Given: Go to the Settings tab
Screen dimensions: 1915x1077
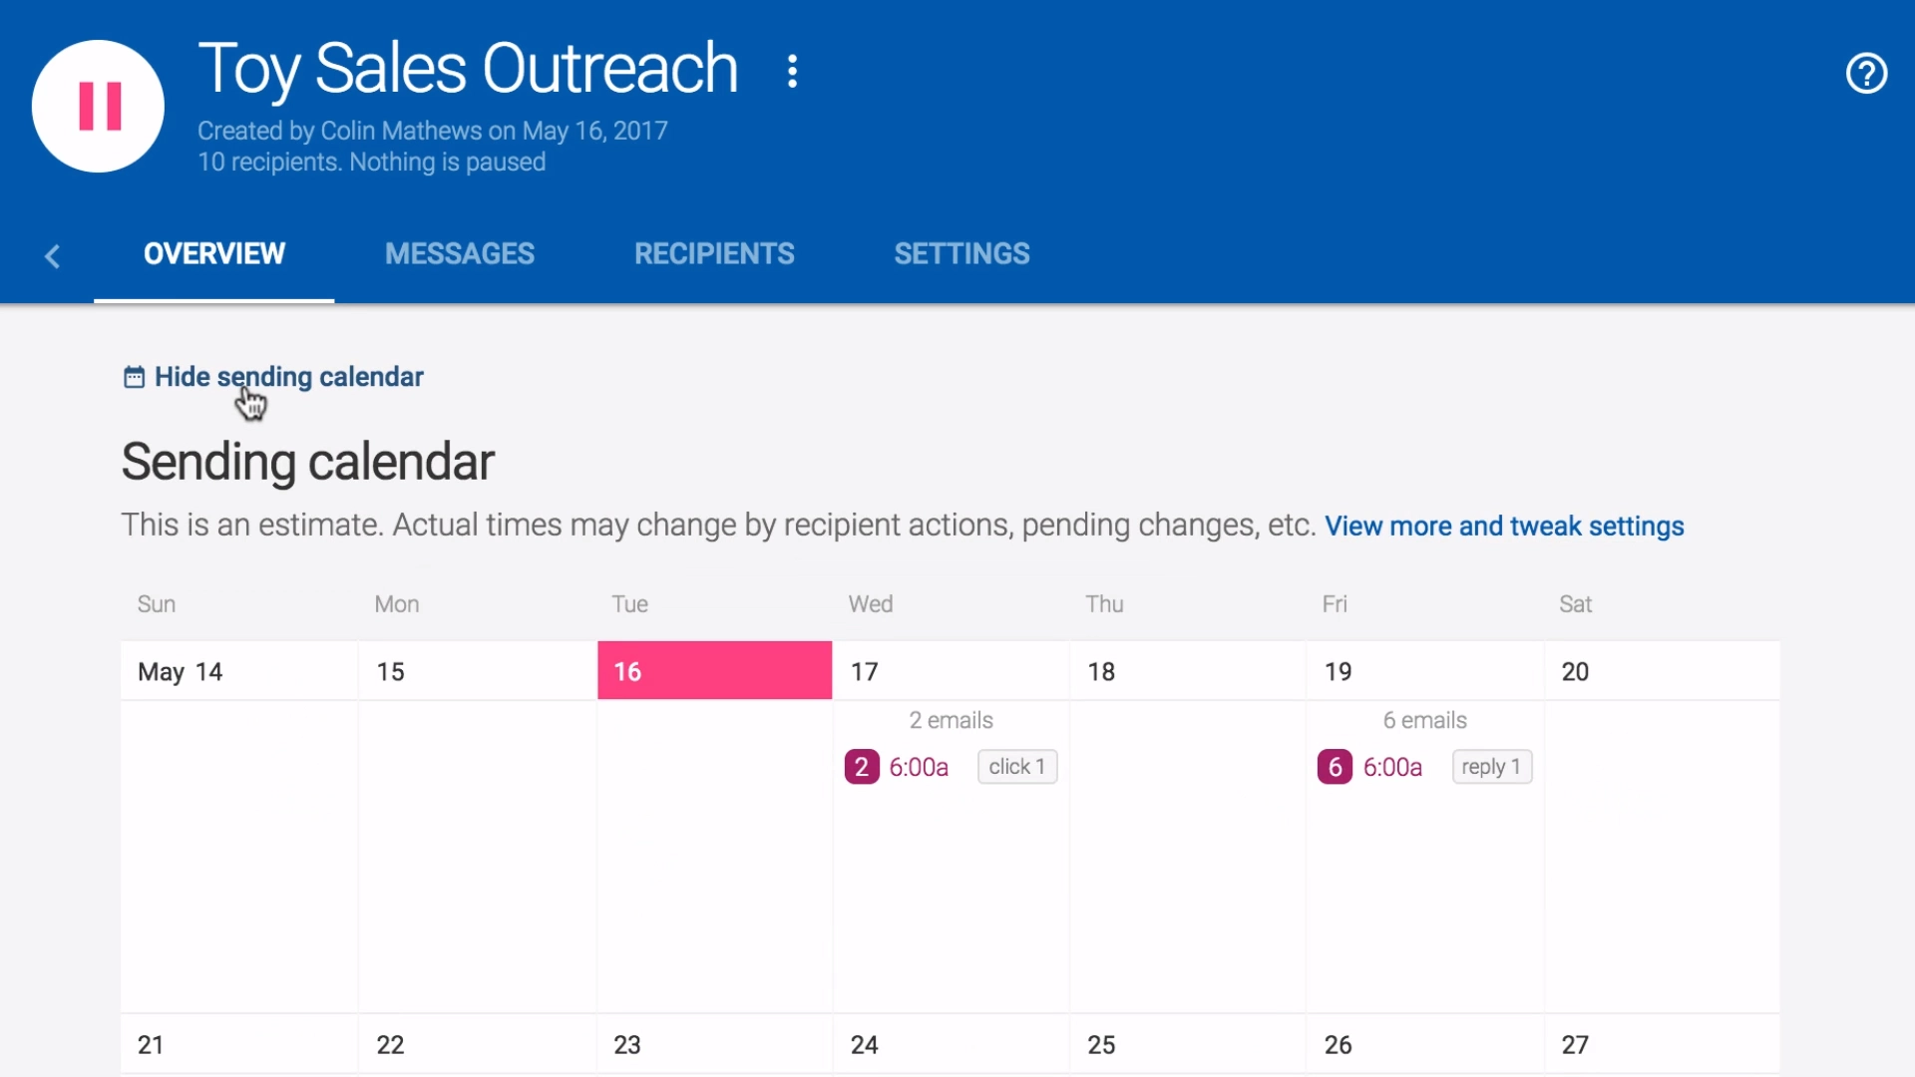Looking at the screenshot, I should [961, 254].
